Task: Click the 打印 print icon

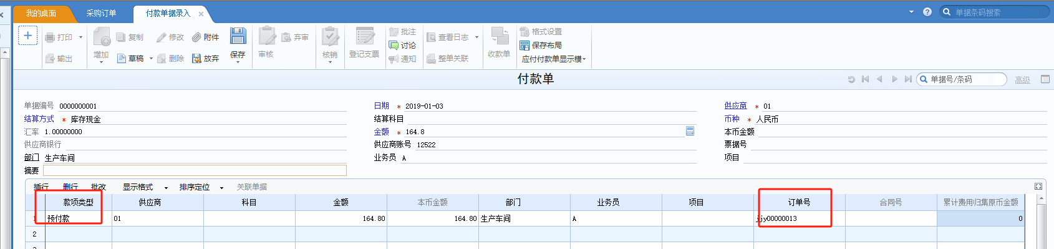Action: click(50, 37)
